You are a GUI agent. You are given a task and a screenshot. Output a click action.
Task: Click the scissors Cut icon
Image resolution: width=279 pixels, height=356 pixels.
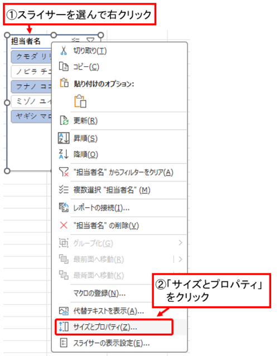(x=64, y=51)
